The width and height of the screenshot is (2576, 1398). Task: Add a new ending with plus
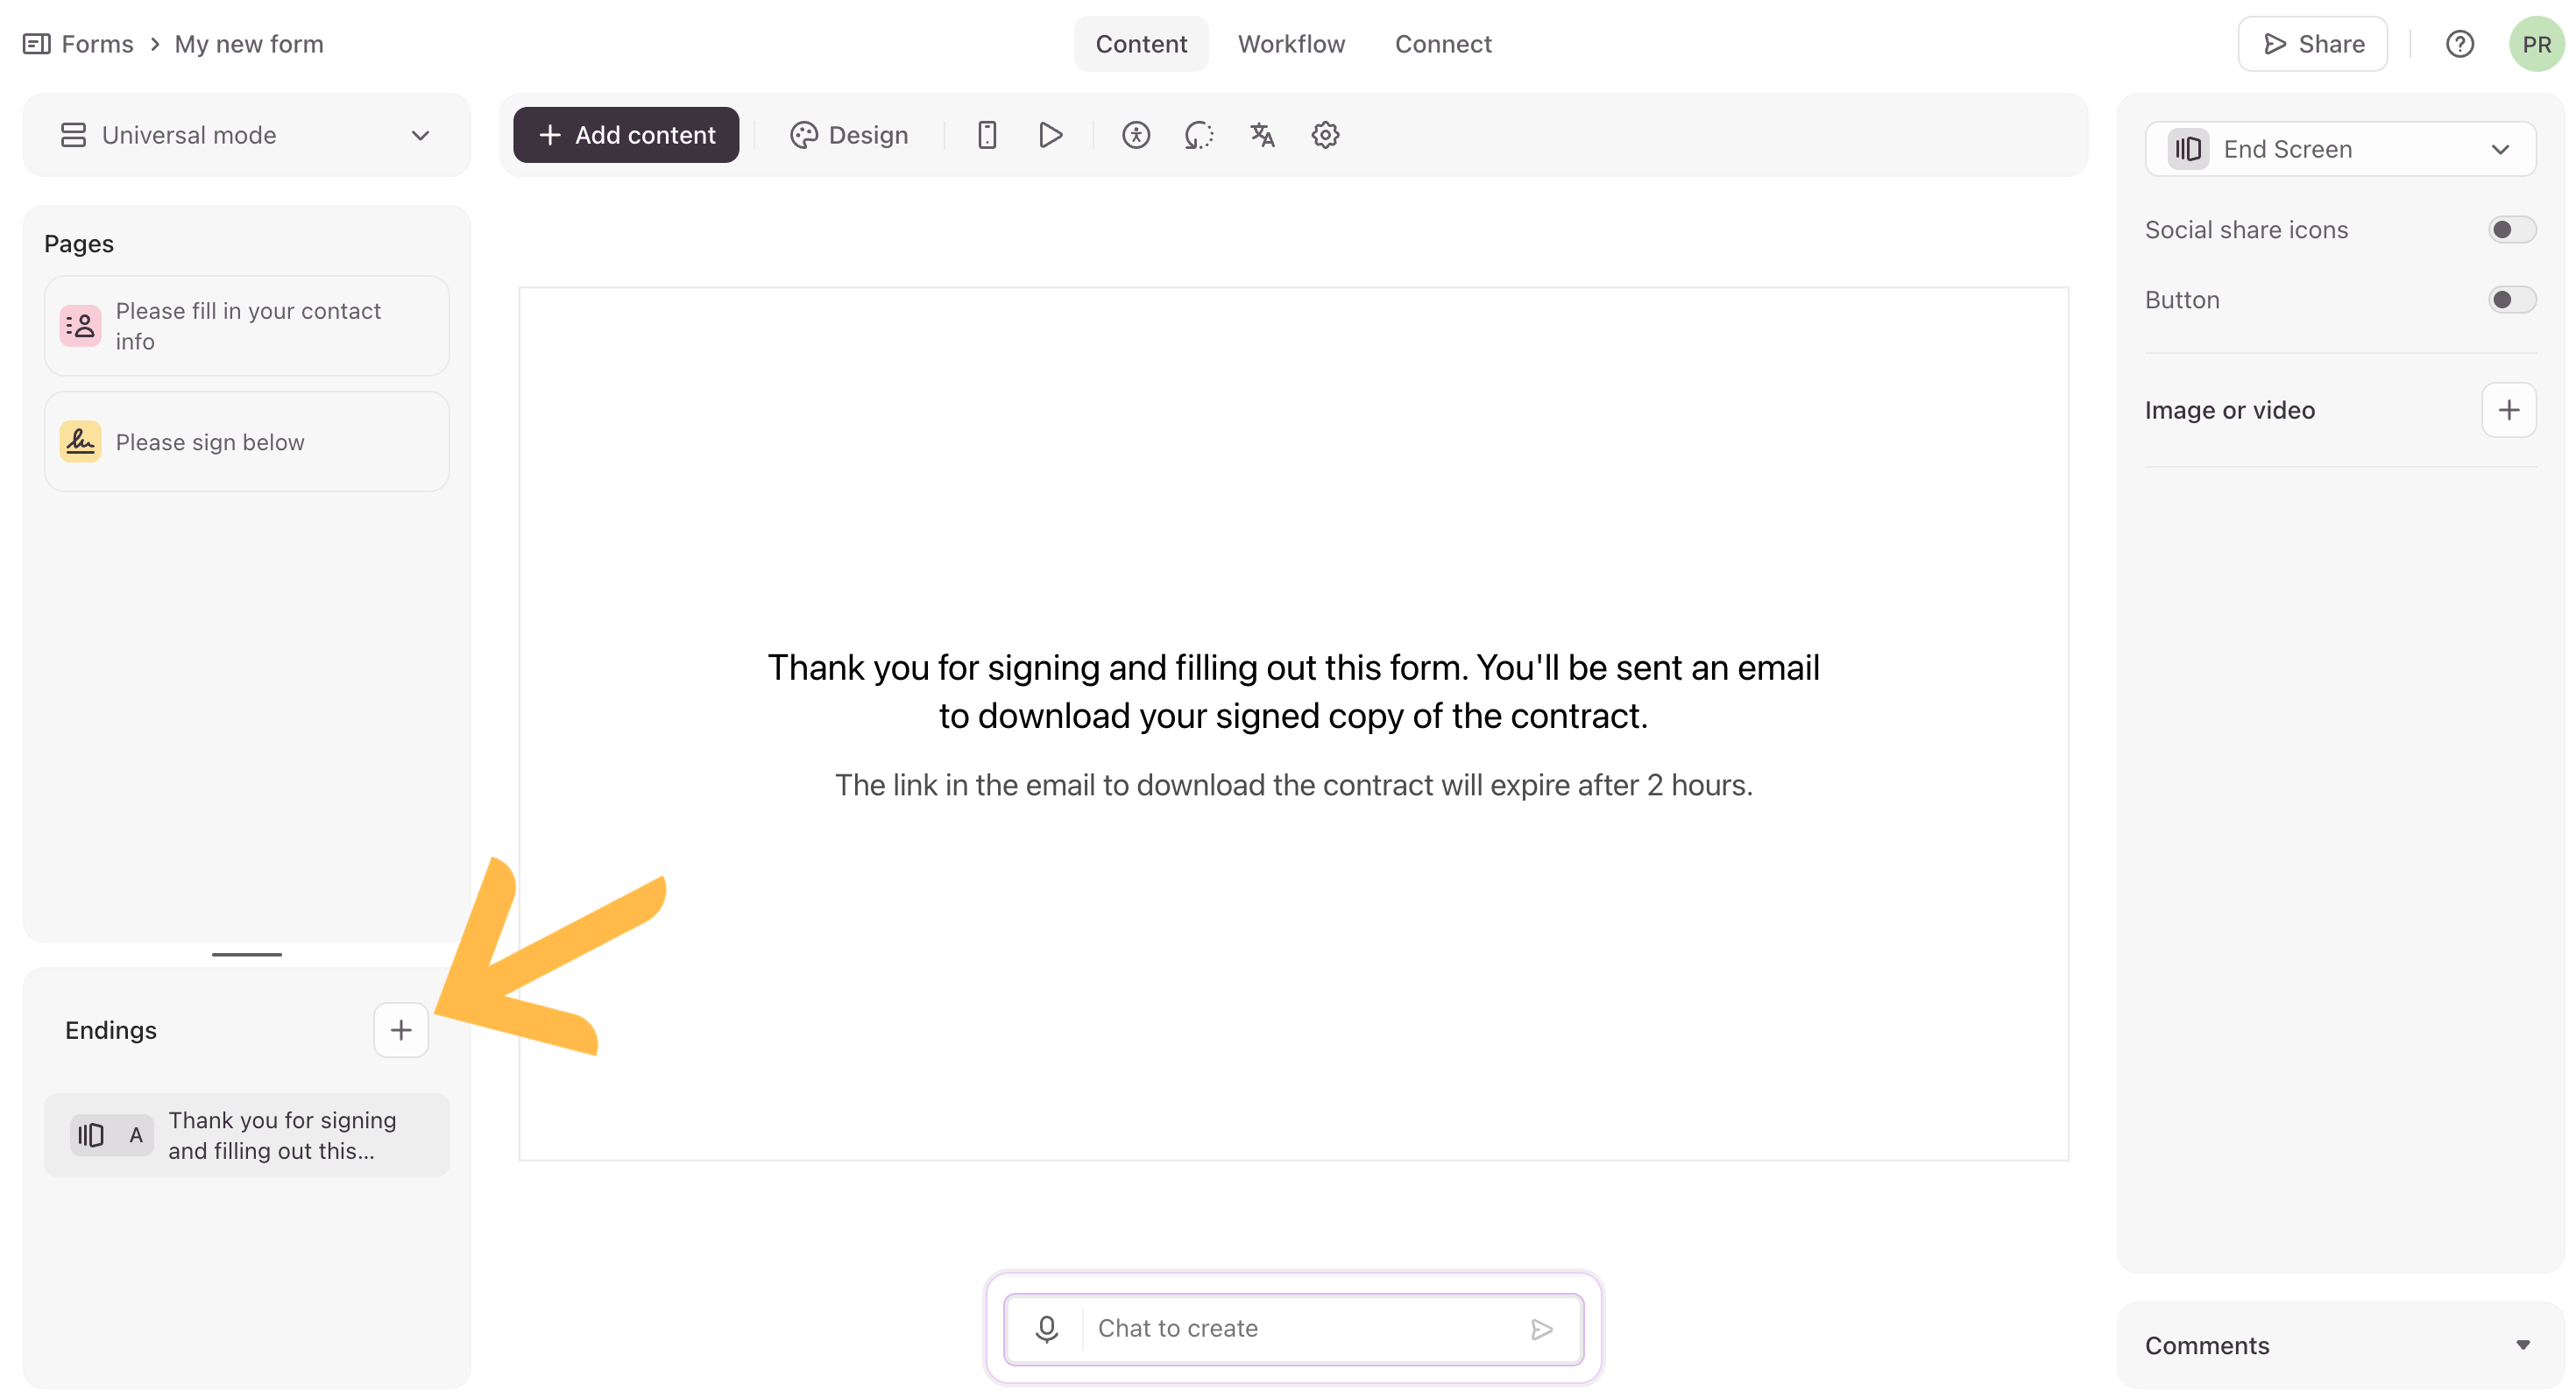(x=401, y=1030)
